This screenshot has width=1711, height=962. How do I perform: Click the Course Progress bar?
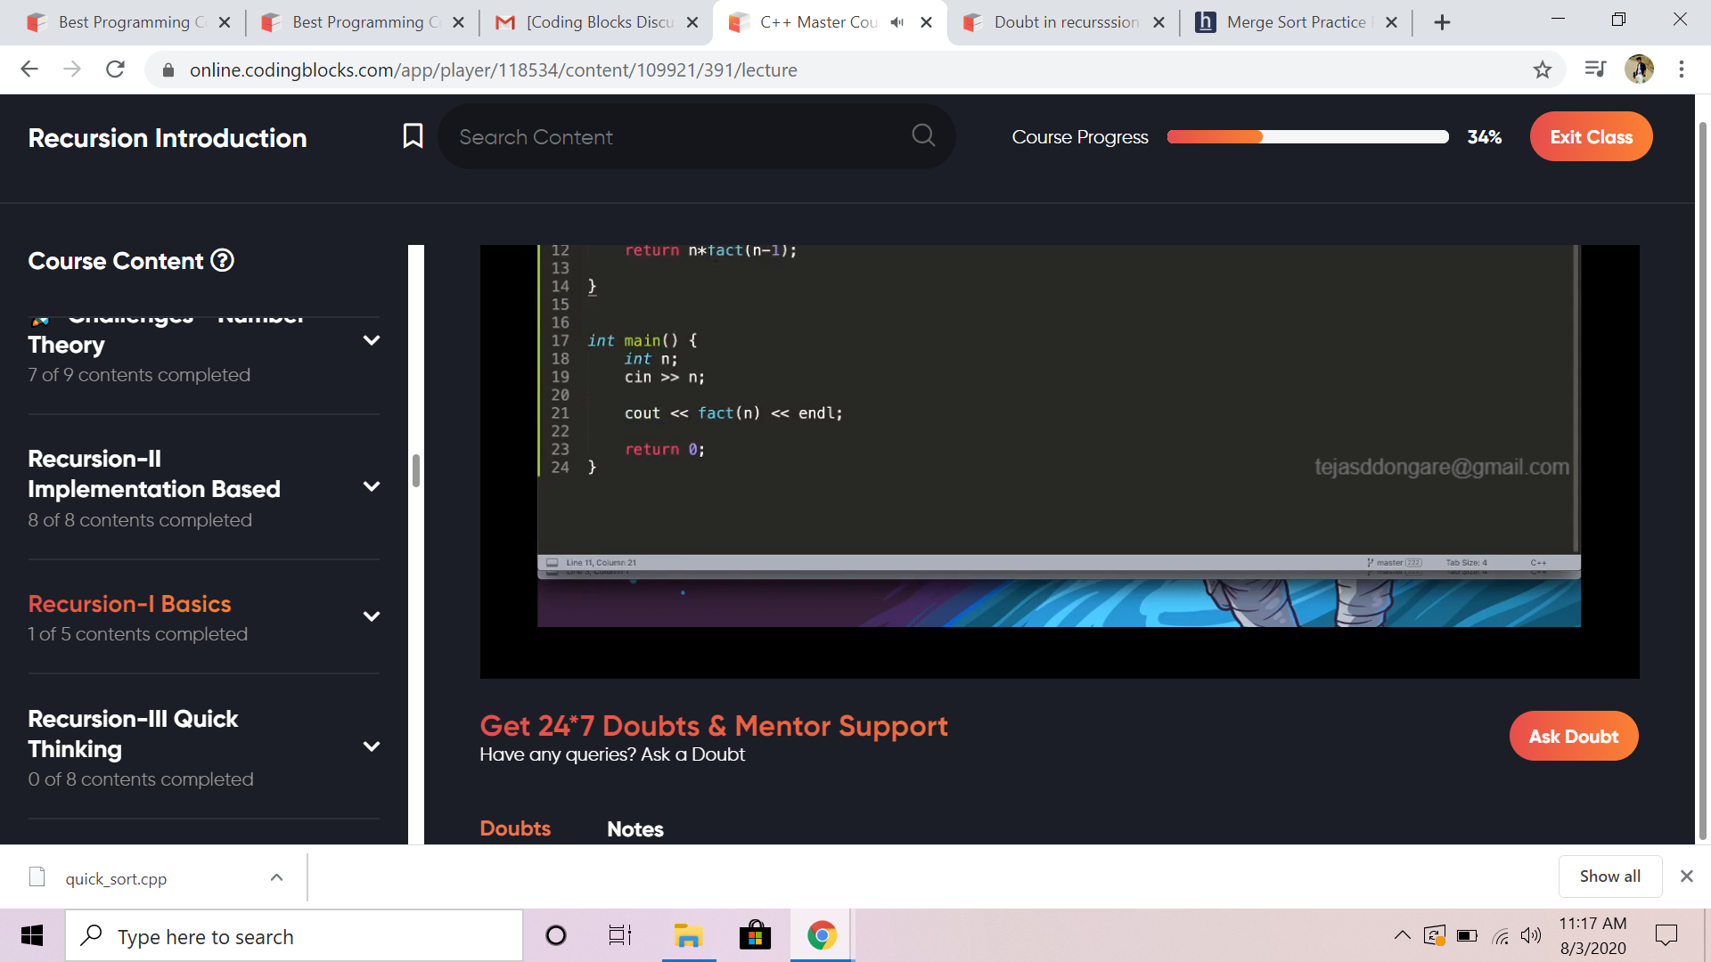tap(1306, 136)
